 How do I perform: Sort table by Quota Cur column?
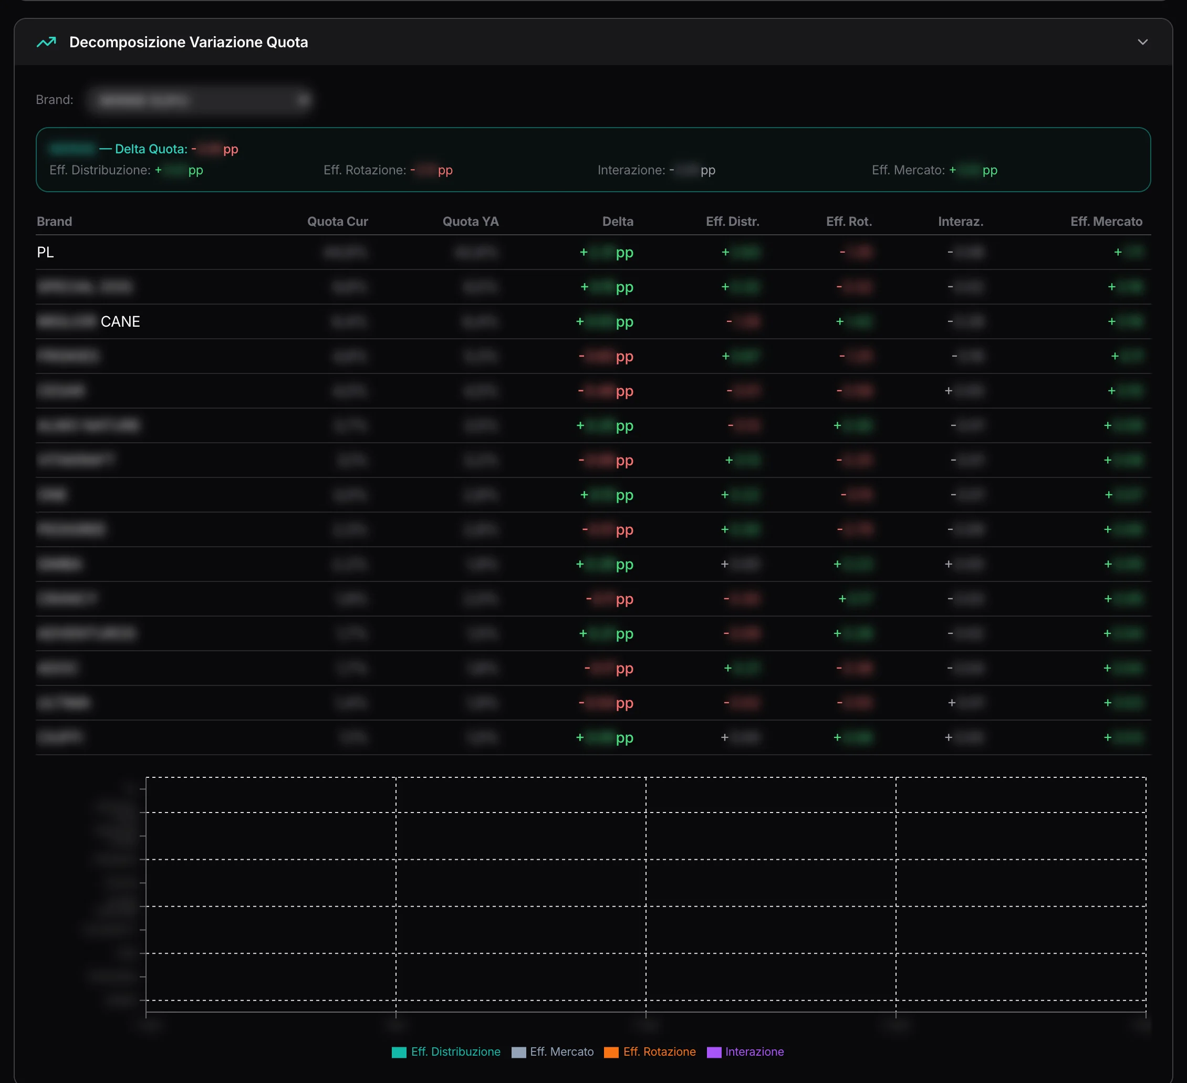pyautogui.click(x=337, y=222)
